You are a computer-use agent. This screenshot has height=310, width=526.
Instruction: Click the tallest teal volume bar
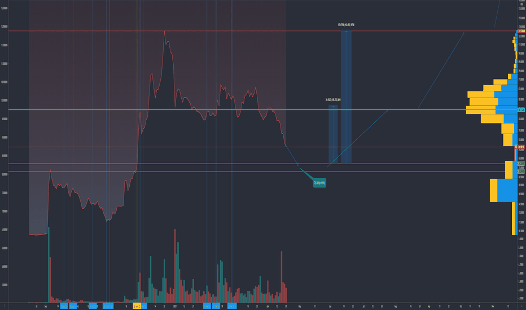[x=49, y=265]
